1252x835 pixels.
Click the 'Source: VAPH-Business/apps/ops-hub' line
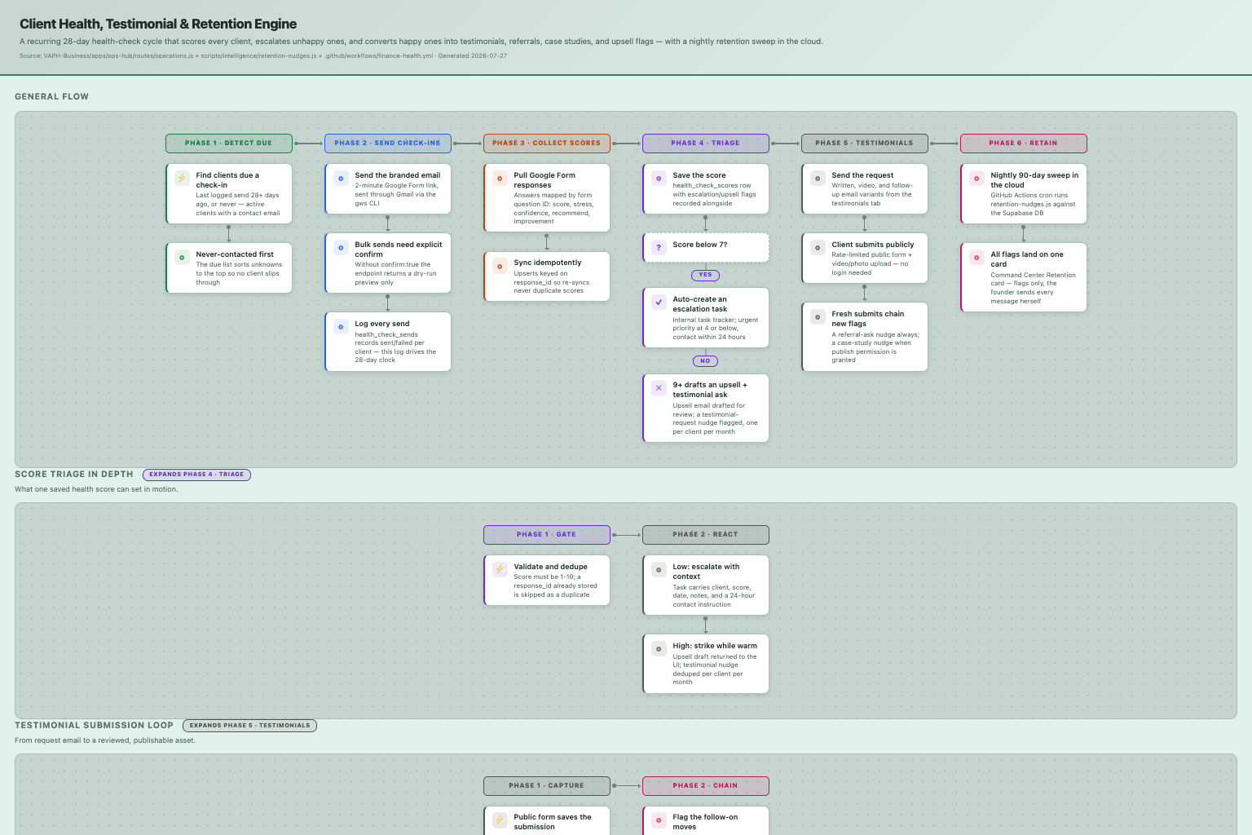(263, 56)
